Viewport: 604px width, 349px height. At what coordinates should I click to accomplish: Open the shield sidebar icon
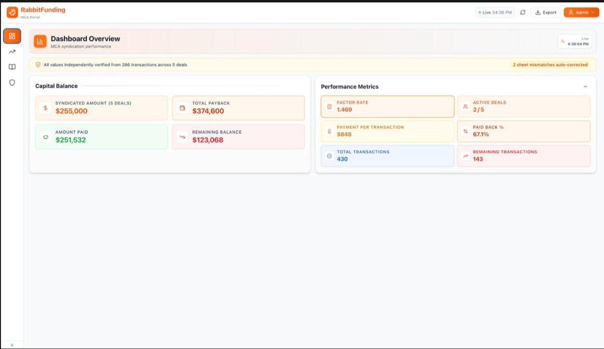12,82
